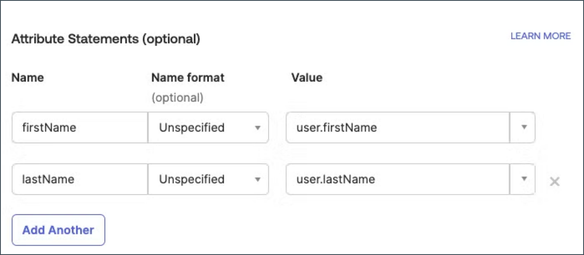The width and height of the screenshot is (584, 255).
Task: Click the Attribute Statements (optional) heading
Action: [x=106, y=39]
